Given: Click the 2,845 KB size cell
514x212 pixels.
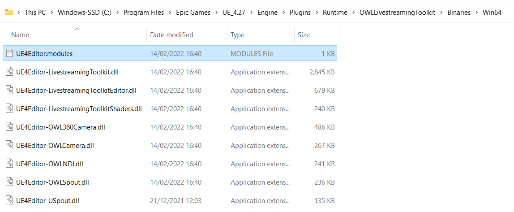Looking at the screenshot, I should [322, 72].
